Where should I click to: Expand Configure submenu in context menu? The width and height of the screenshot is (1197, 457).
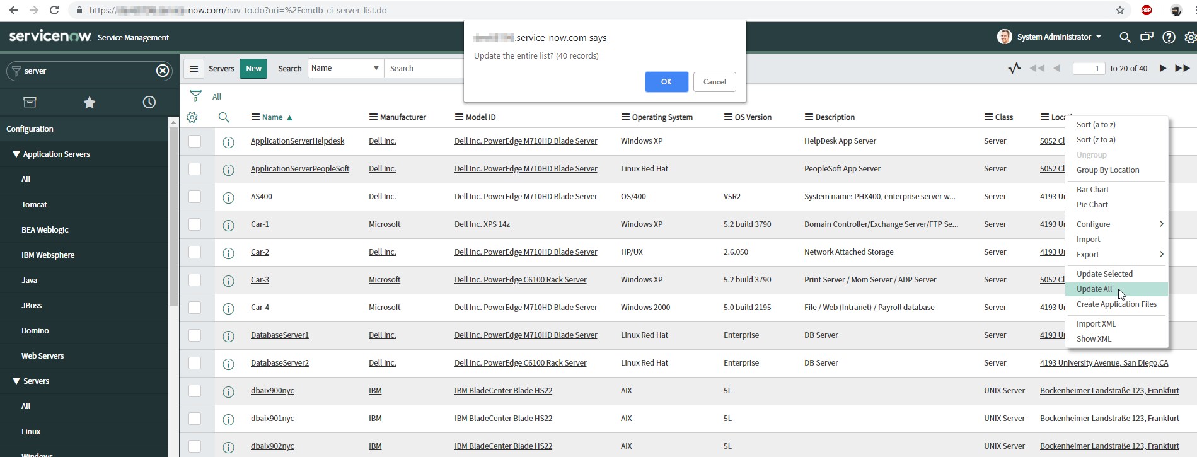click(x=1116, y=224)
